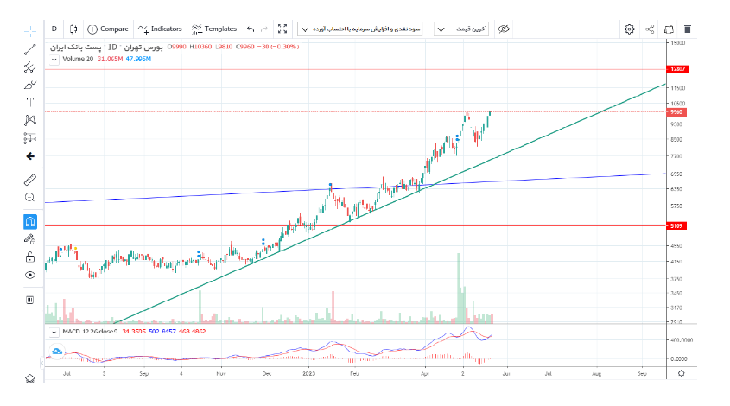Open chart settings gear icon
Viewport: 730px width, 406px height.
630,29
